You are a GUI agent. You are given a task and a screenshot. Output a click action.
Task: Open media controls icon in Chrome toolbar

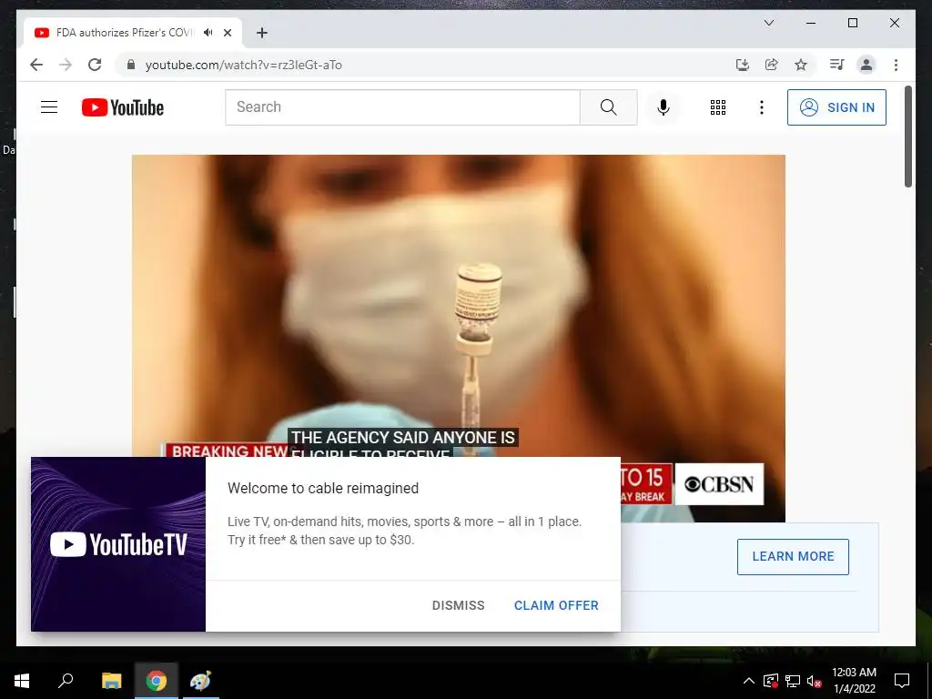pos(837,65)
